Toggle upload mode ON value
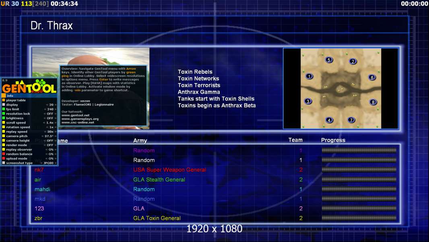This screenshot has height=242, width=429. pos(51,159)
